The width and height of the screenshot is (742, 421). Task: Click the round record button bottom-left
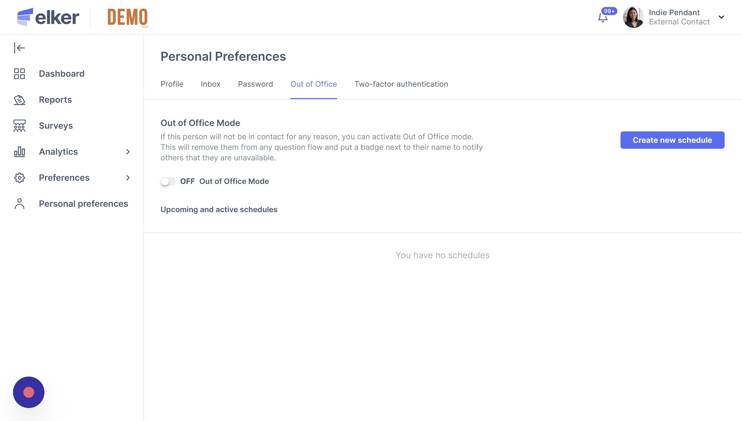pyautogui.click(x=29, y=392)
